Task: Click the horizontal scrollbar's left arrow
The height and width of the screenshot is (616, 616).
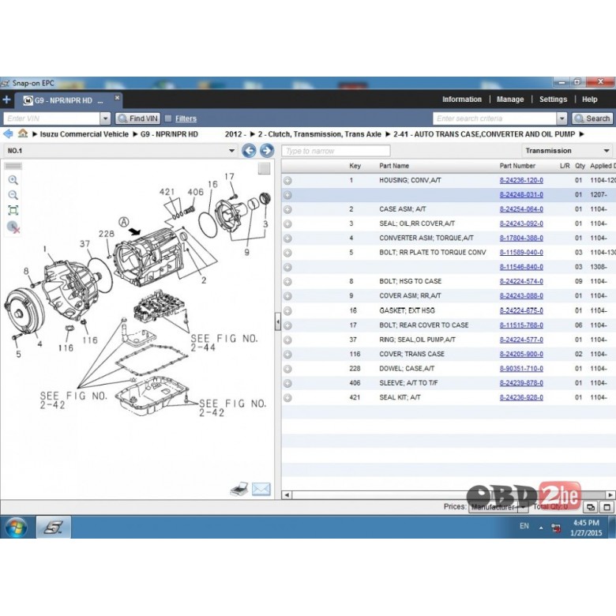Action: click(x=287, y=495)
